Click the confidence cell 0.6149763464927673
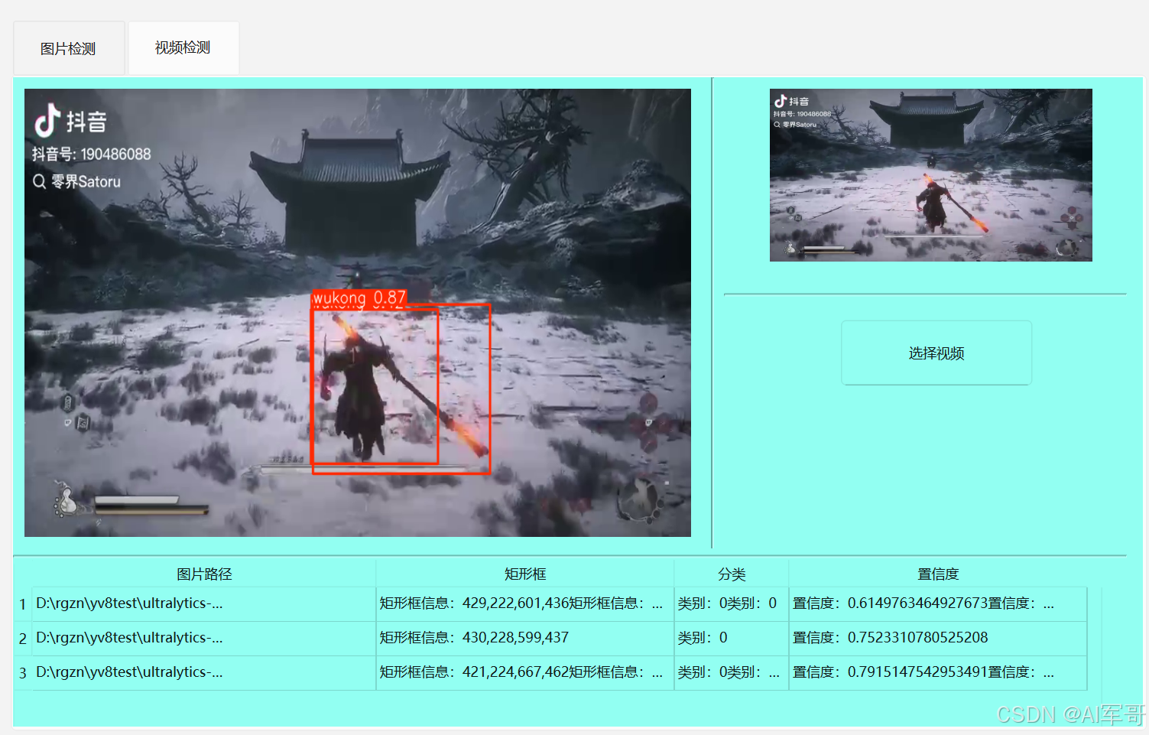 click(x=938, y=604)
